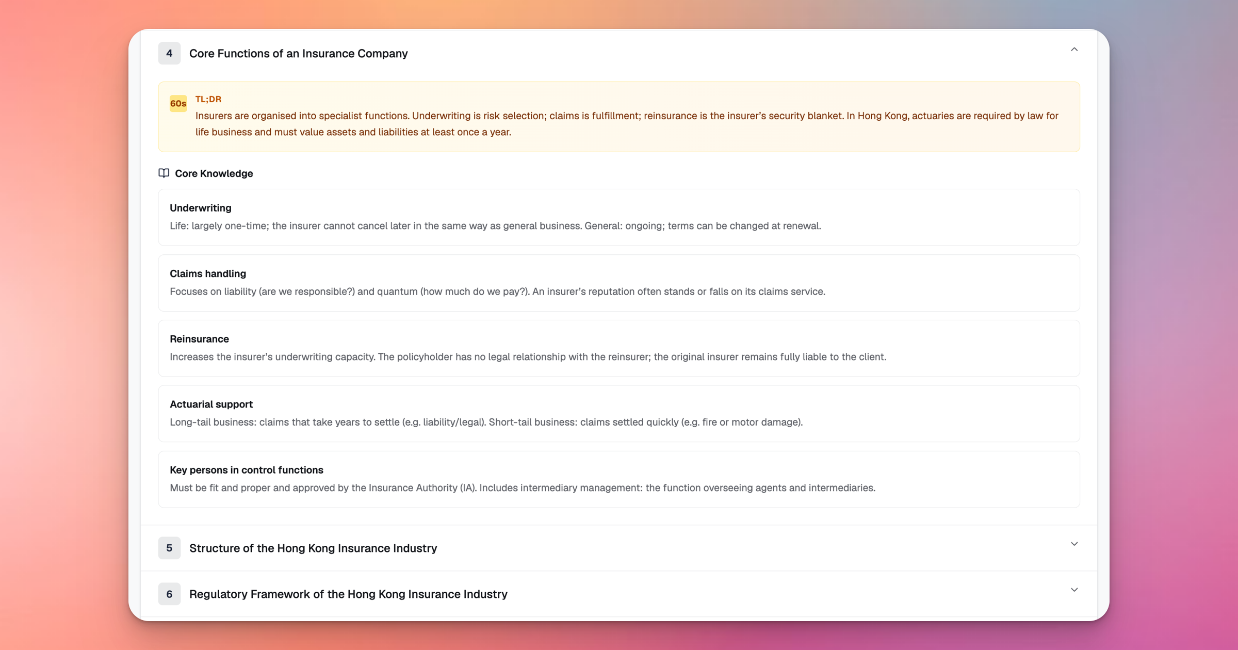This screenshot has width=1238, height=650.
Task: Click the section number 5 badge
Action: click(169, 548)
